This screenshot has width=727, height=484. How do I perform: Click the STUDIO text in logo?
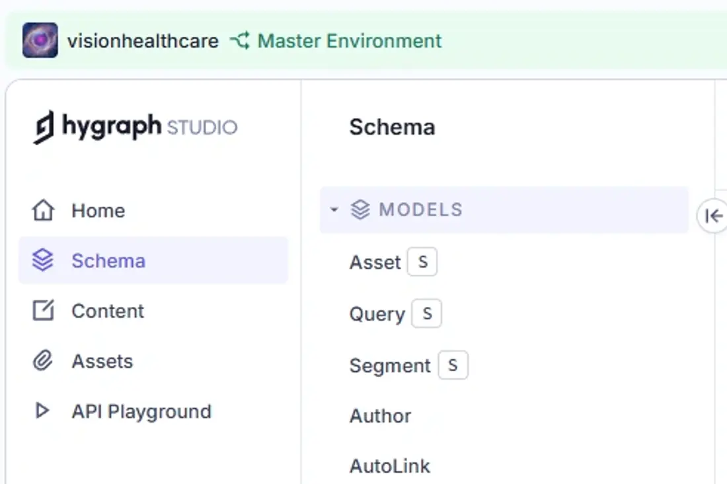(202, 128)
